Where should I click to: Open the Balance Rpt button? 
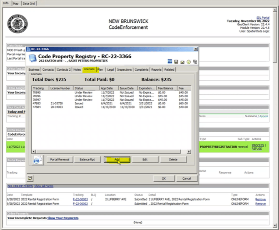coord(87,159)
